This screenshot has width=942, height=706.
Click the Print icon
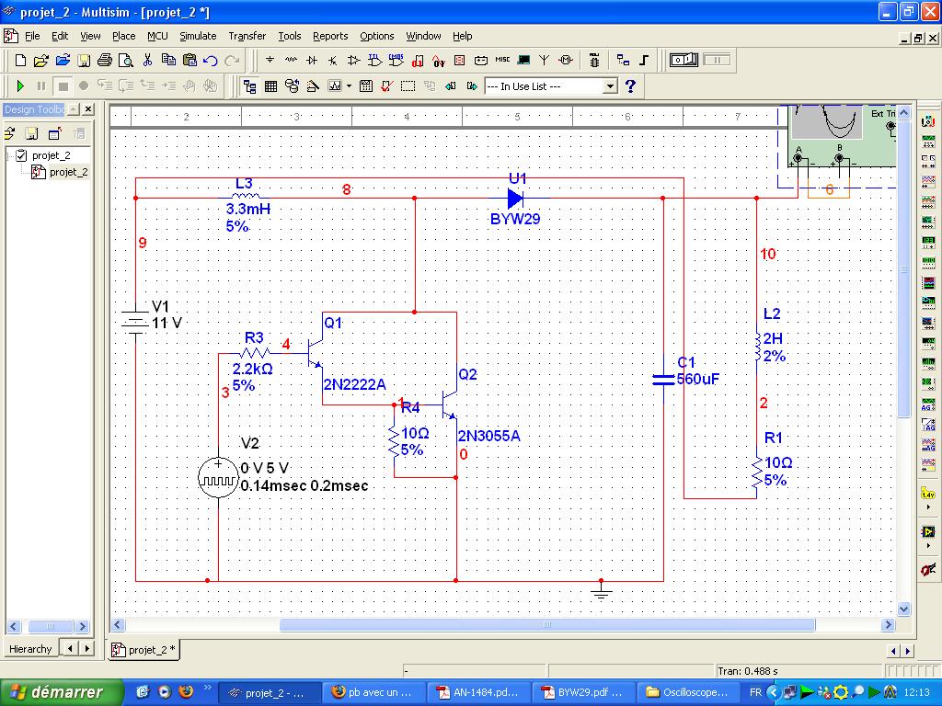click(x=104, y=61)
